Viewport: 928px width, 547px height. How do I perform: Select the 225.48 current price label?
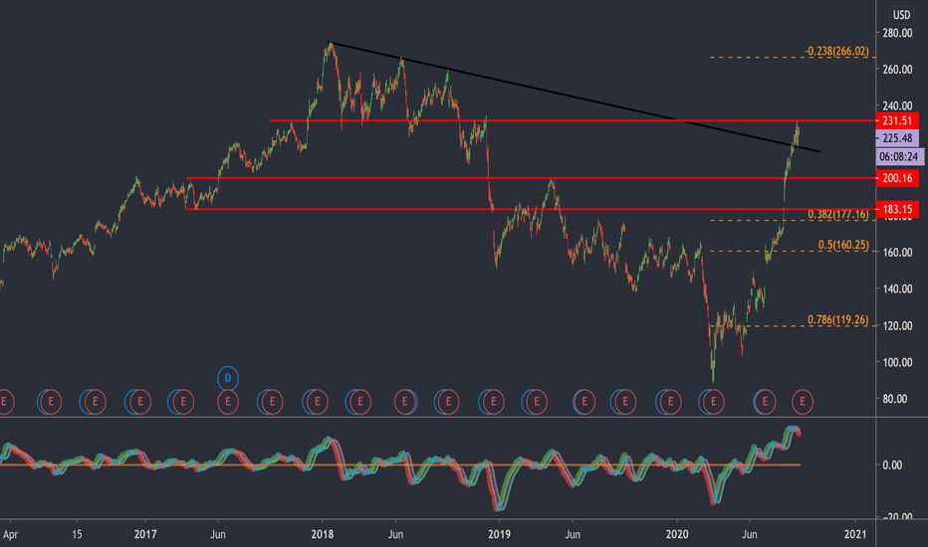pos(897,138)
